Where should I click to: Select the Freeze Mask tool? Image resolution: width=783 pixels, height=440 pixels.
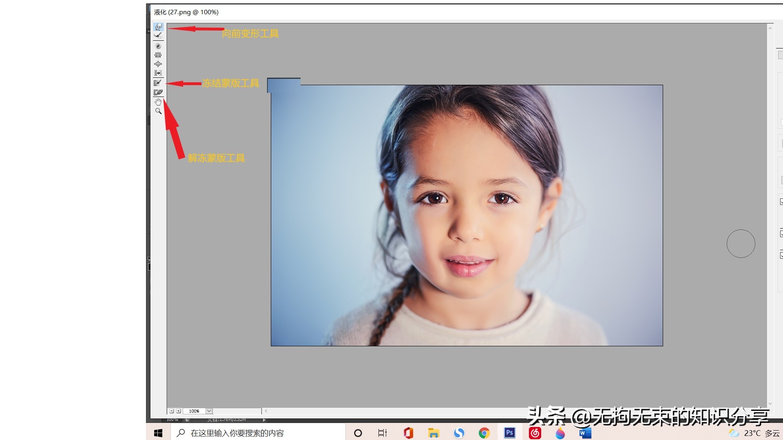(x=158, y=83)
